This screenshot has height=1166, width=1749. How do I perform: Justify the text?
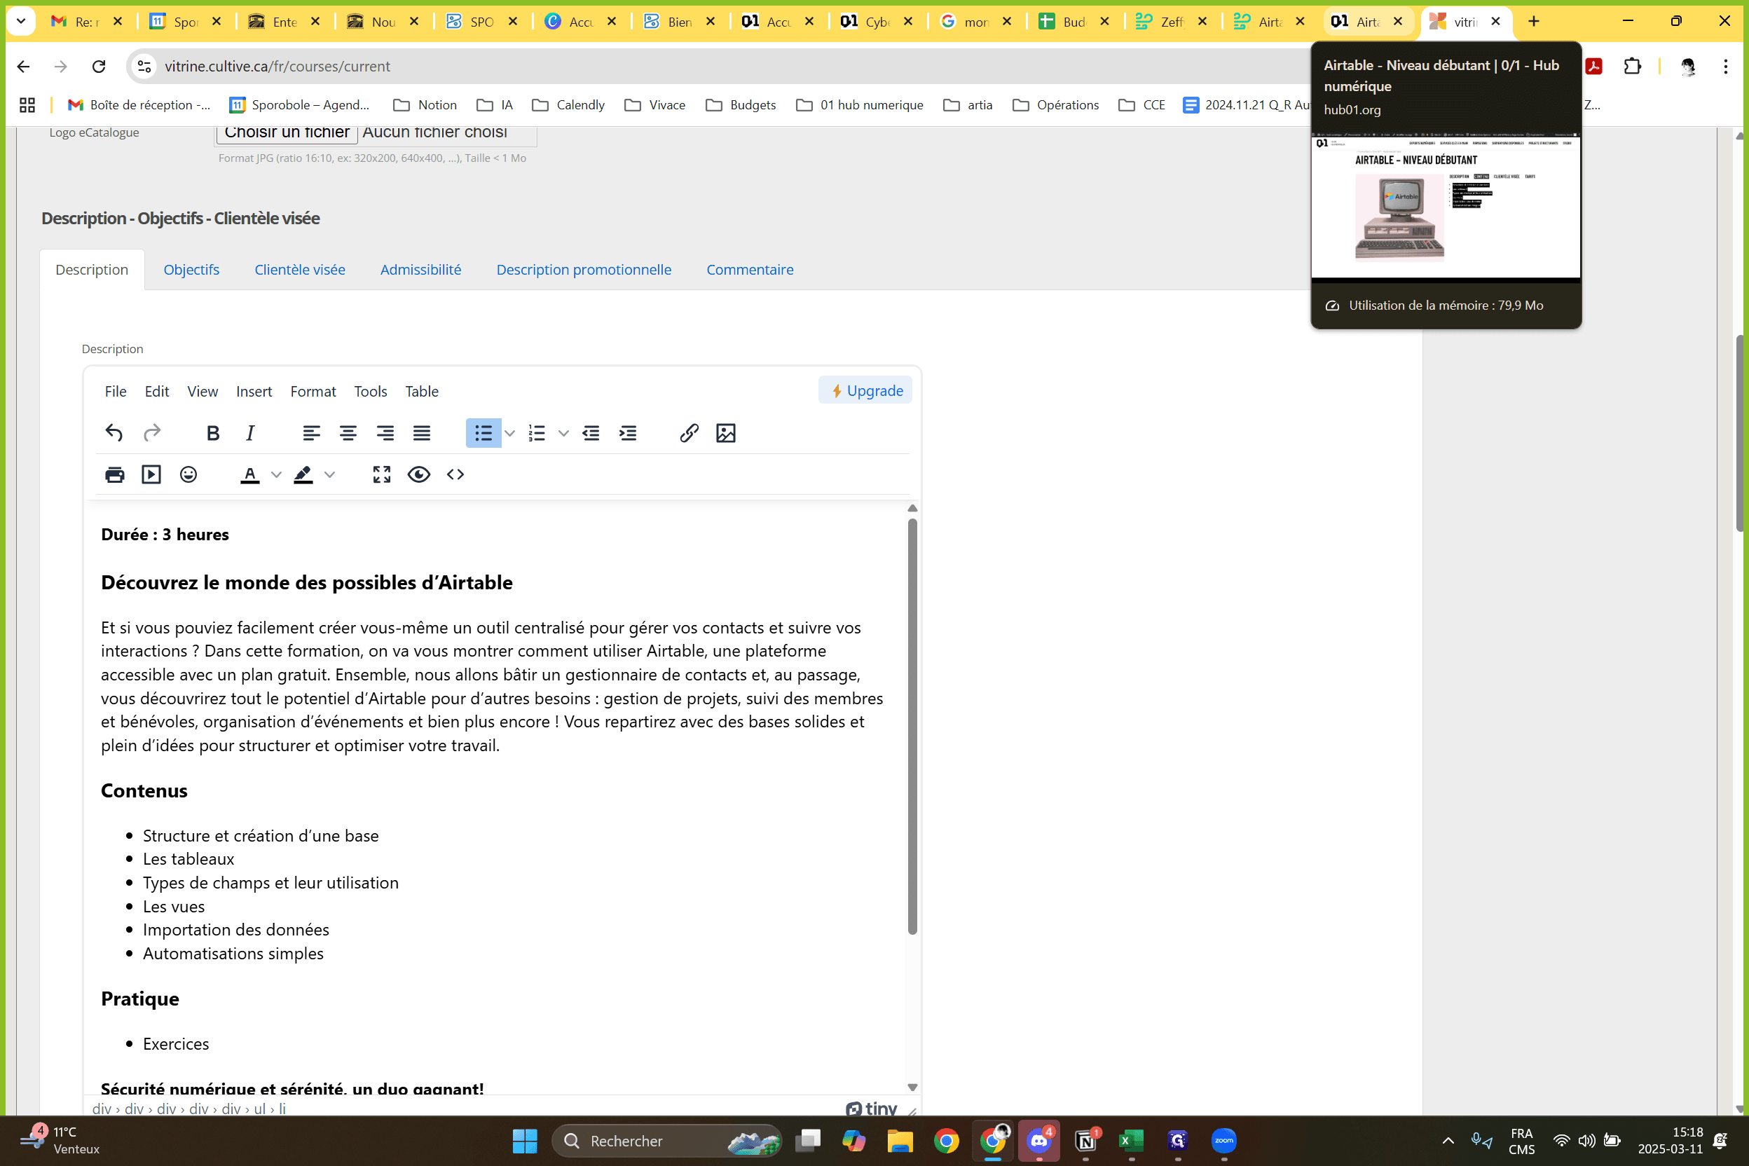click(x=422, y=433)
